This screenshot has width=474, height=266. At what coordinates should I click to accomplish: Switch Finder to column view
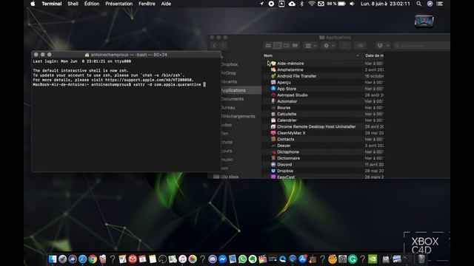pos(286,46)
